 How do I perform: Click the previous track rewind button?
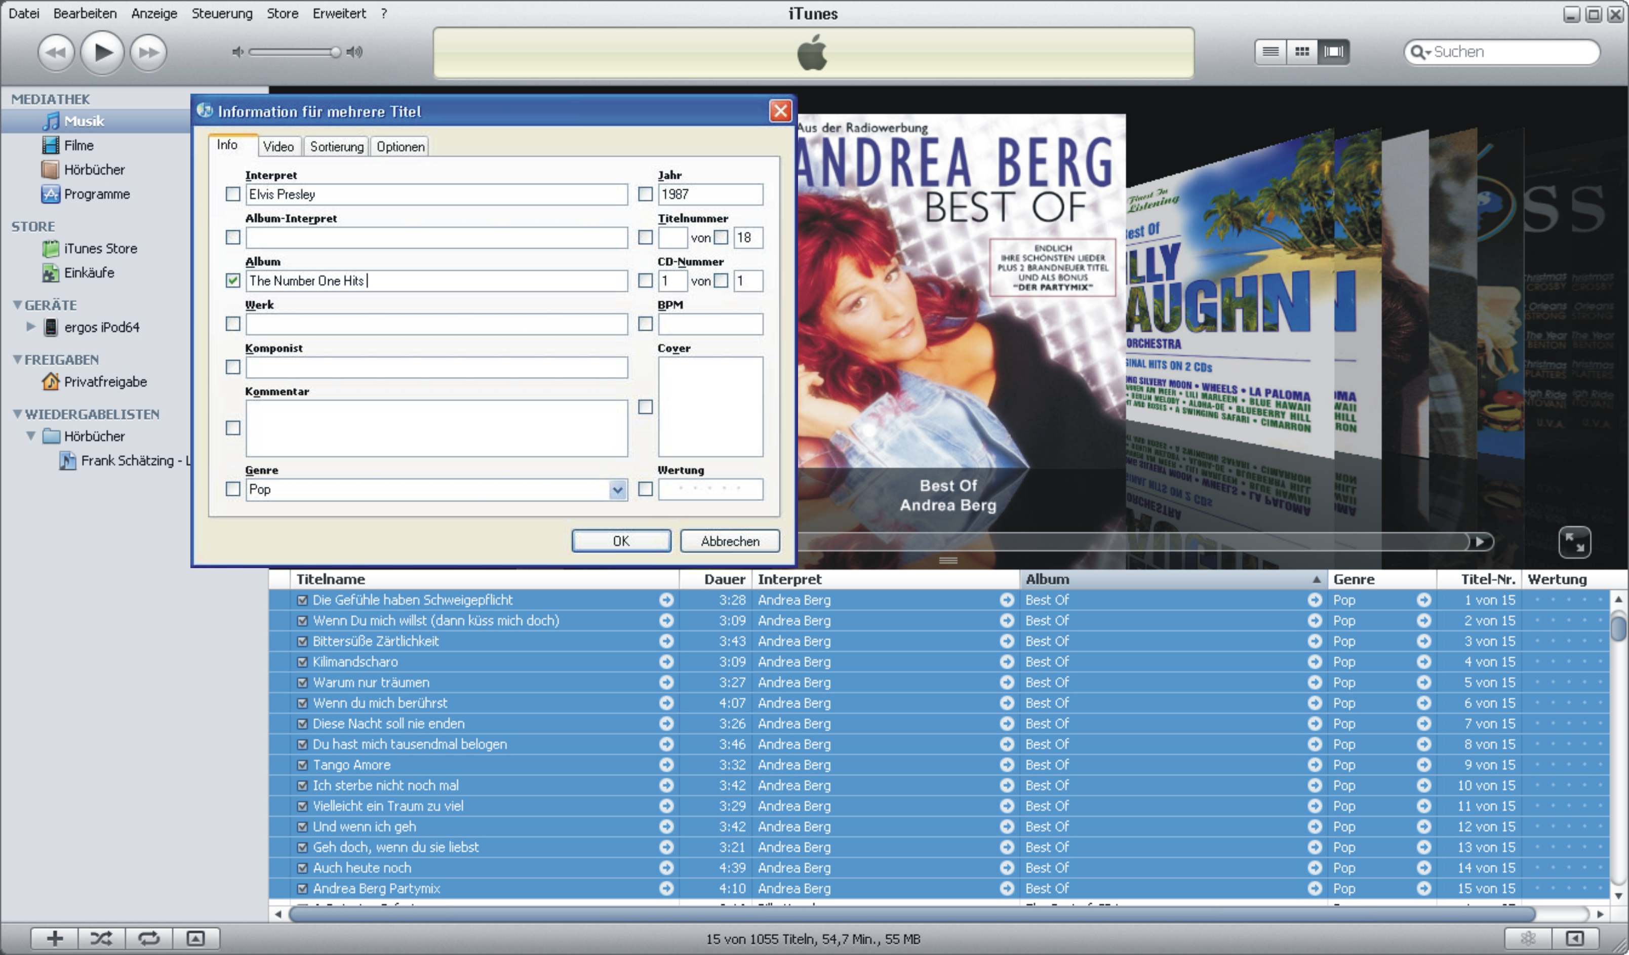[56, 52]
